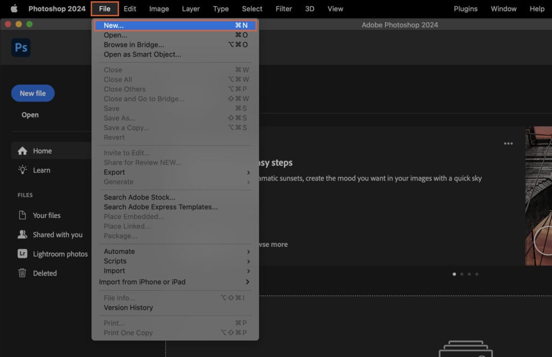Click the New file button
552x357 pixels.
32,93
